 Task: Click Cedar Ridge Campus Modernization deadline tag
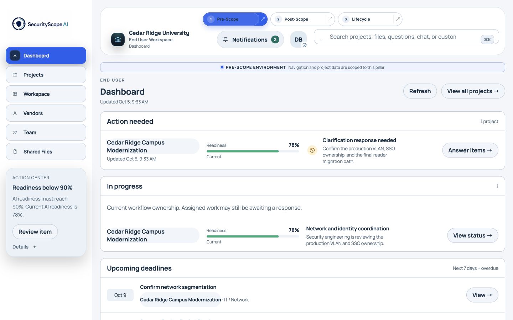pos(181,300)
